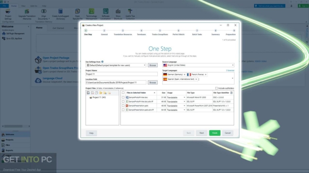Open Source Language dropdown
309x173 pixels.
(x=233, y=65)
